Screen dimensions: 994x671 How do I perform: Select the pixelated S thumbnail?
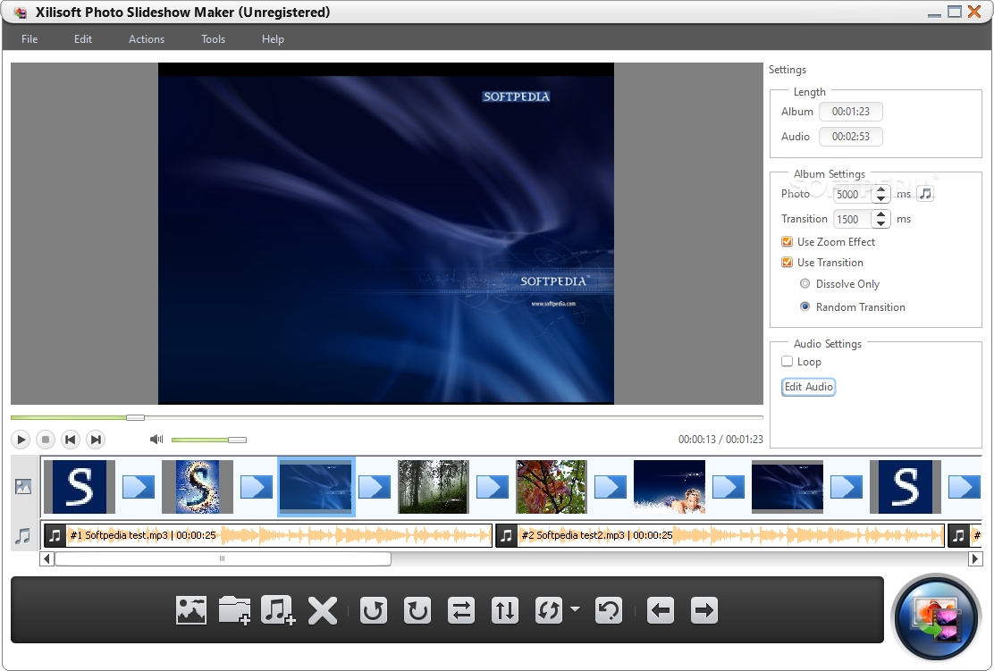pos(198,487)
